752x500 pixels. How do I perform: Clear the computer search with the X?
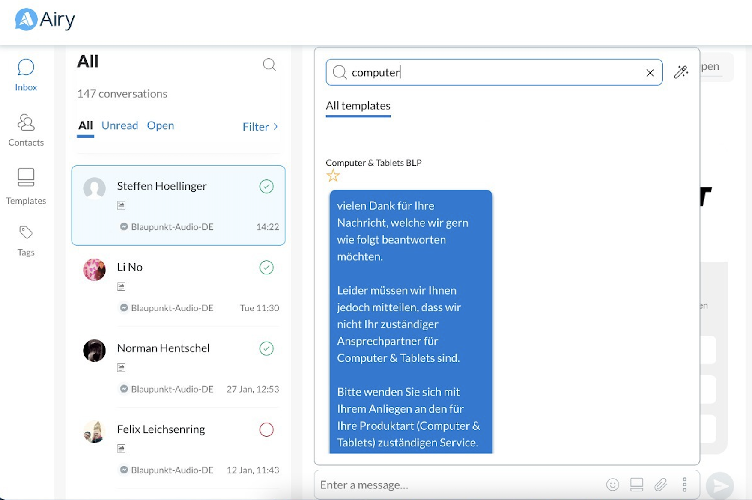point(650,72)
